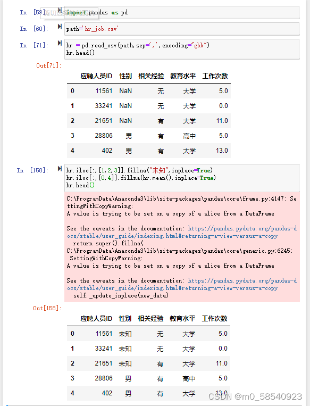The width and height of the screenshot is (310, 406).
Task: Click 高中 in row 3 of Out[158]
Action: point(189,378)
